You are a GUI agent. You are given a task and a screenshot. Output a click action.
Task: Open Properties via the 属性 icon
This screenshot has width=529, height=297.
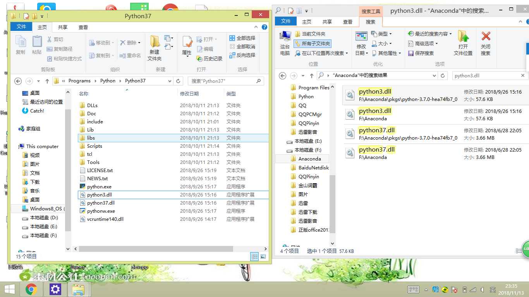click(187, 44)
